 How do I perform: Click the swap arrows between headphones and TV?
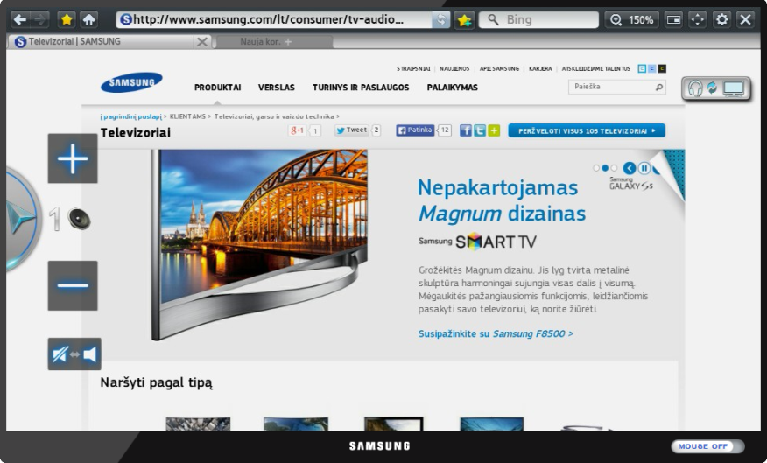point(712,88)
